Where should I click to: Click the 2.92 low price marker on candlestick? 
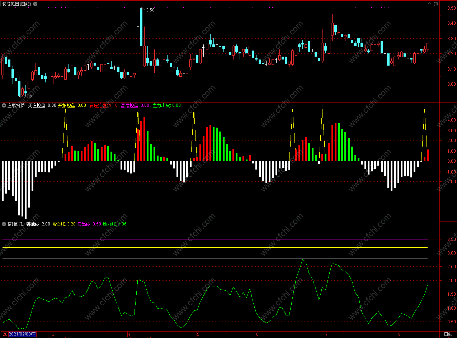pyautogui.click(x=28, y=96)
